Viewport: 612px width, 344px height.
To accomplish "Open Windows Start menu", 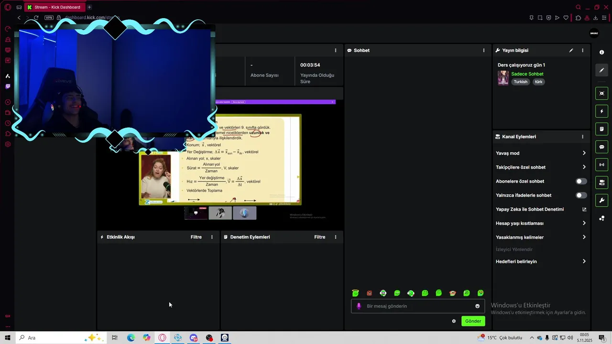I will coord(8,338).
